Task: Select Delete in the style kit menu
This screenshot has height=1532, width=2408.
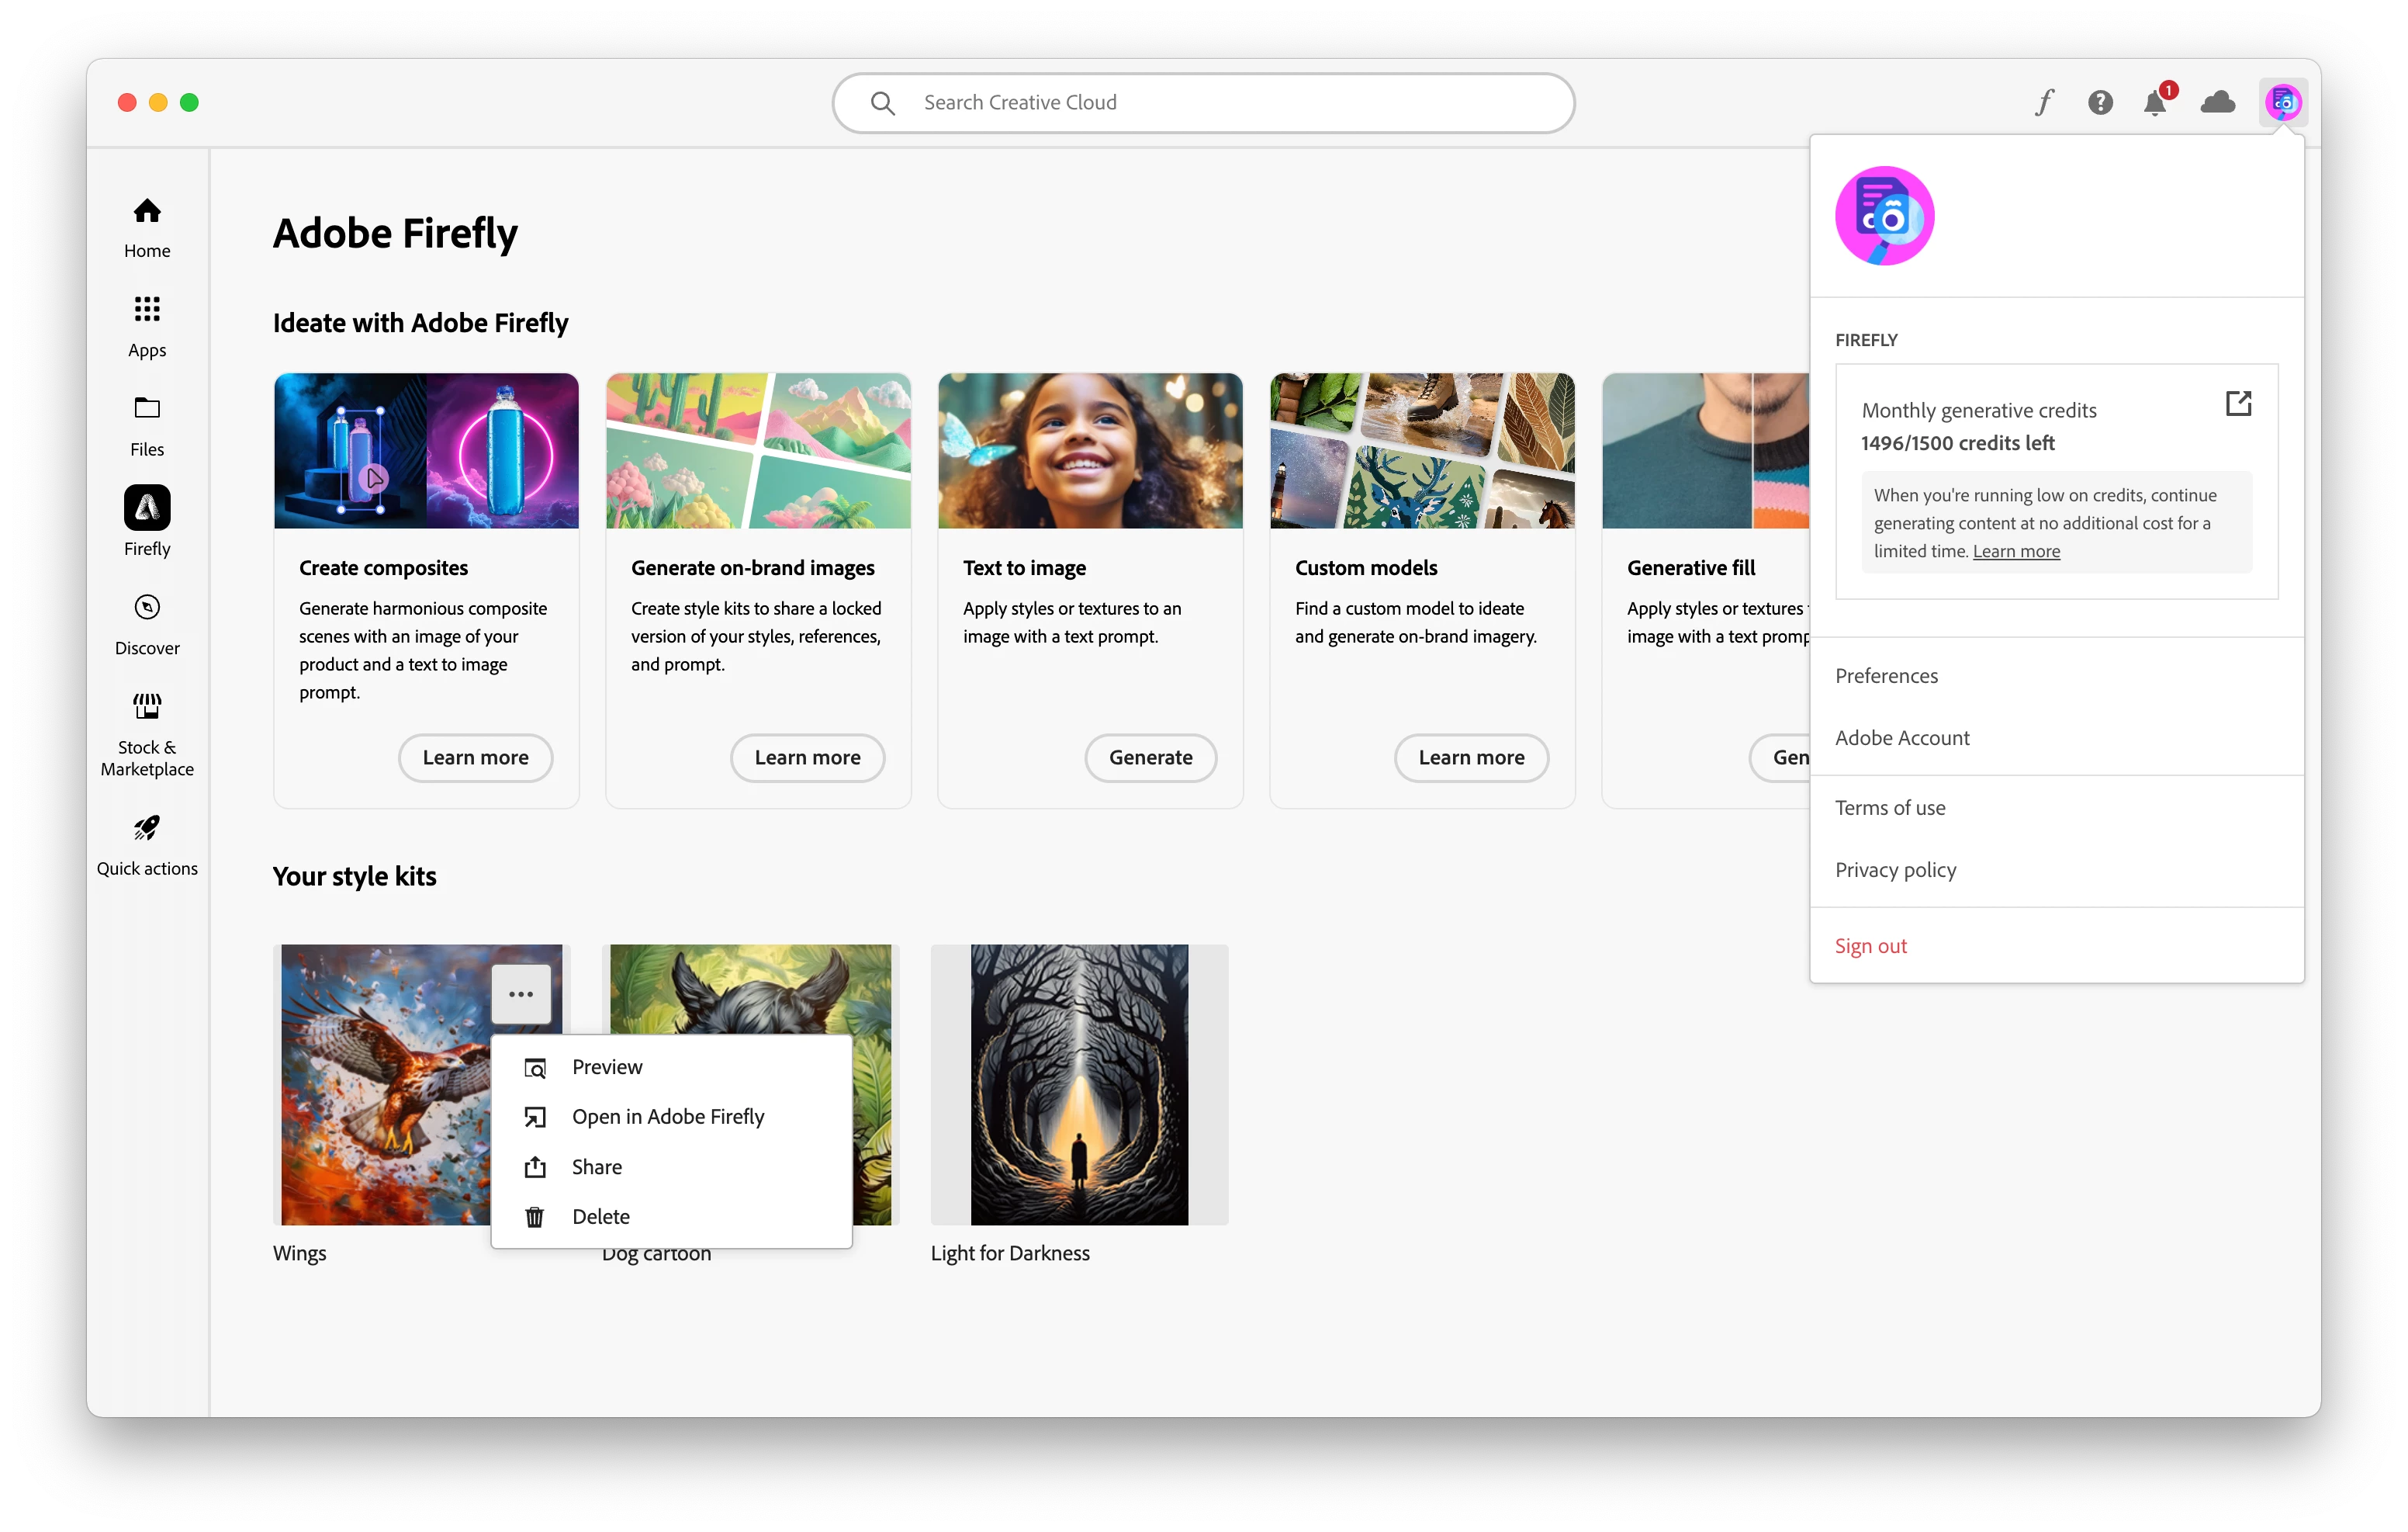Action: (x=600, y=1217)
